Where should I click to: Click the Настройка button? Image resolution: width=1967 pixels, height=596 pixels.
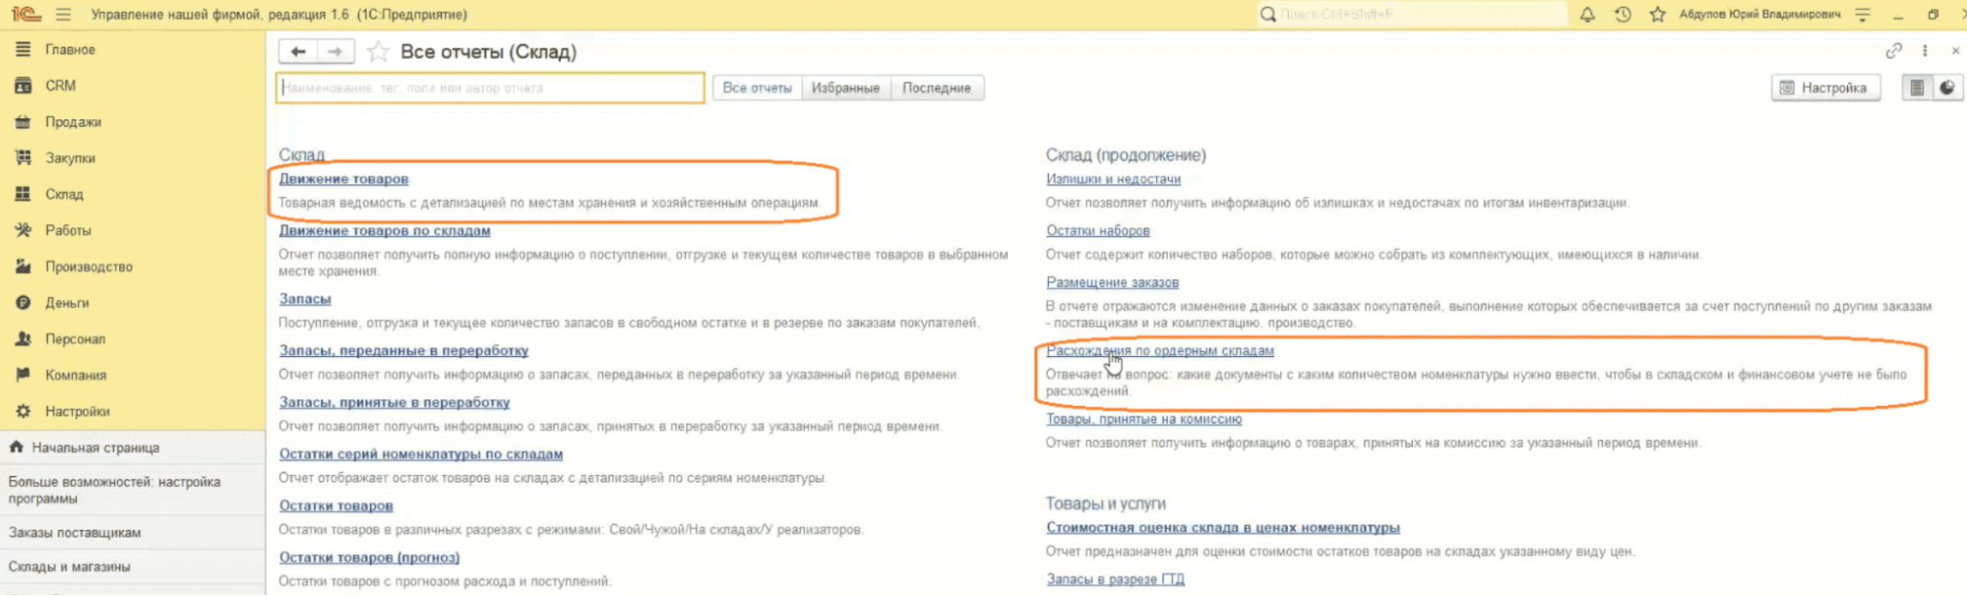click(1824, 88)
